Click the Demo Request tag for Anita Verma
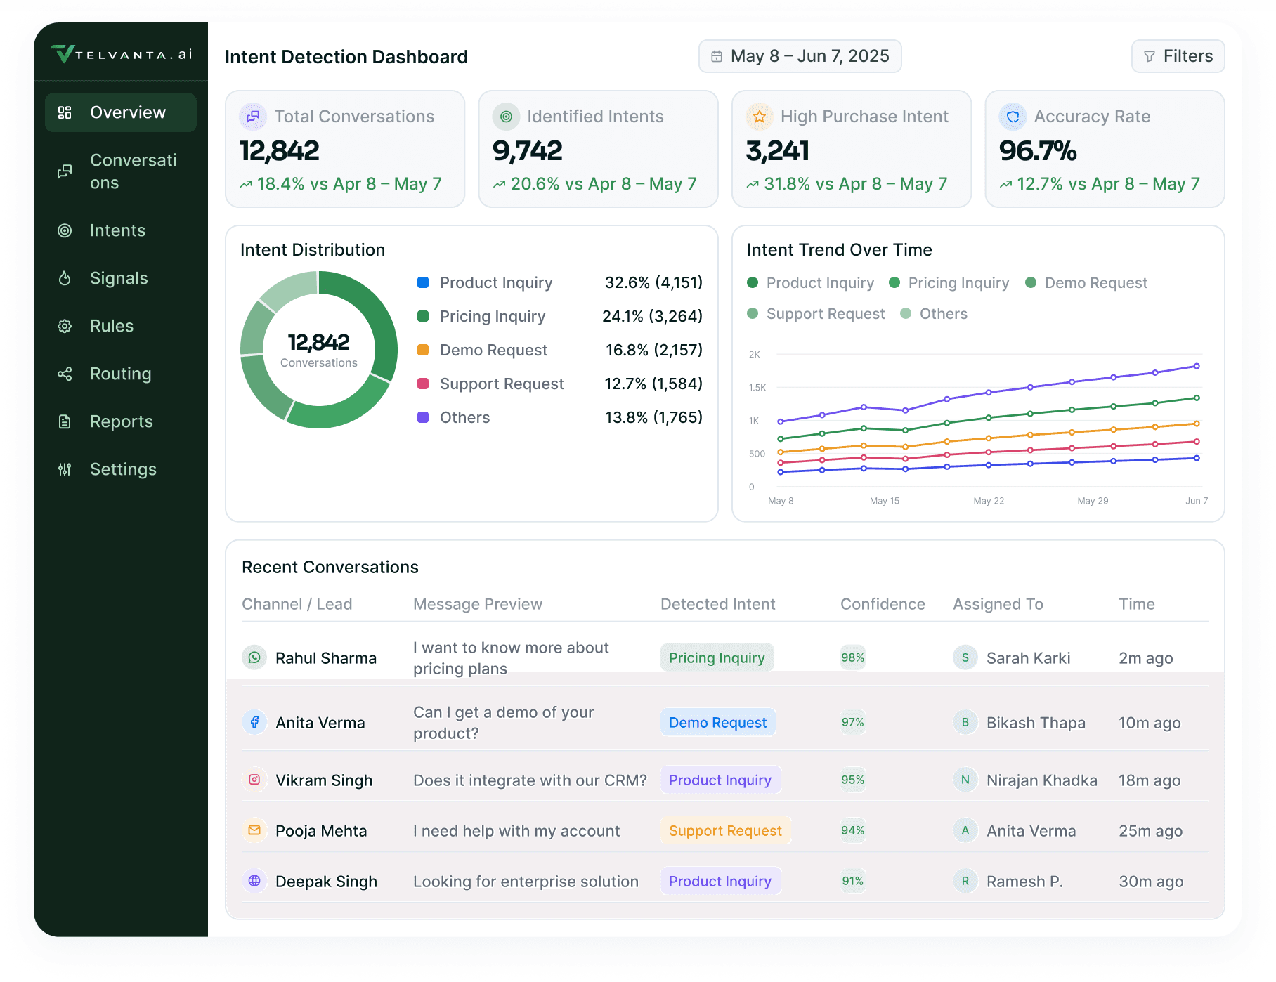This screenshot has height=982, width=1276. (x=717, y=722)
